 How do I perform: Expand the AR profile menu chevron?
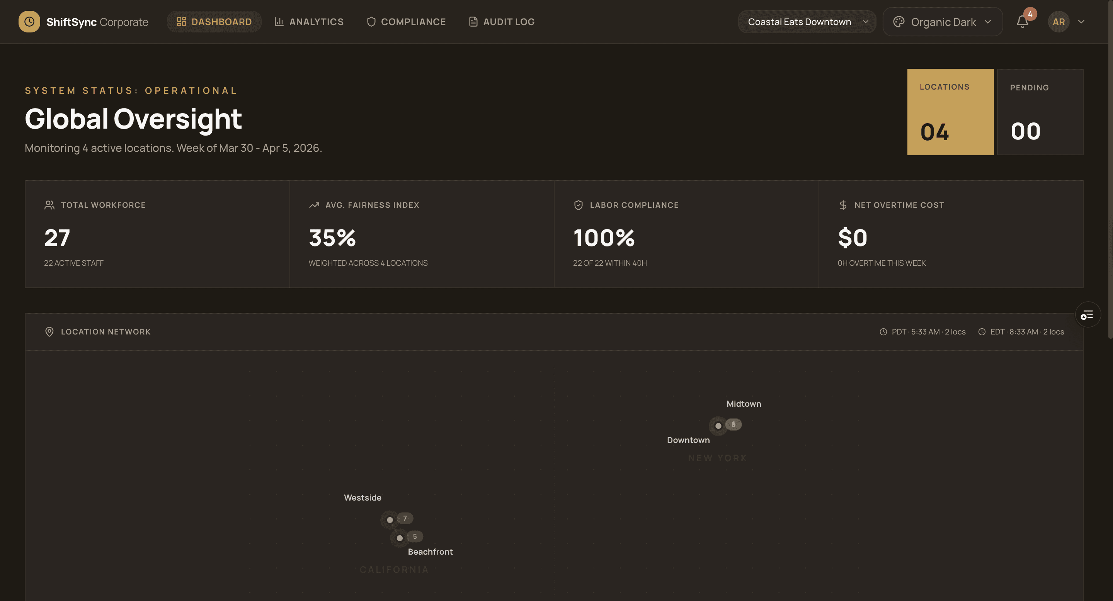coord(1081,22)
